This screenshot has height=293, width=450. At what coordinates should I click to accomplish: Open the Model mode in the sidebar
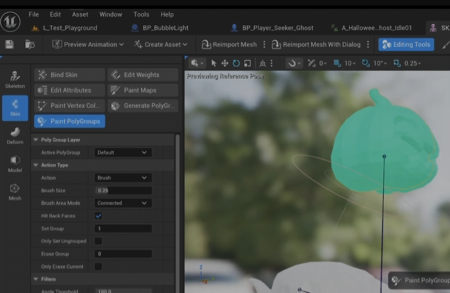15,164
